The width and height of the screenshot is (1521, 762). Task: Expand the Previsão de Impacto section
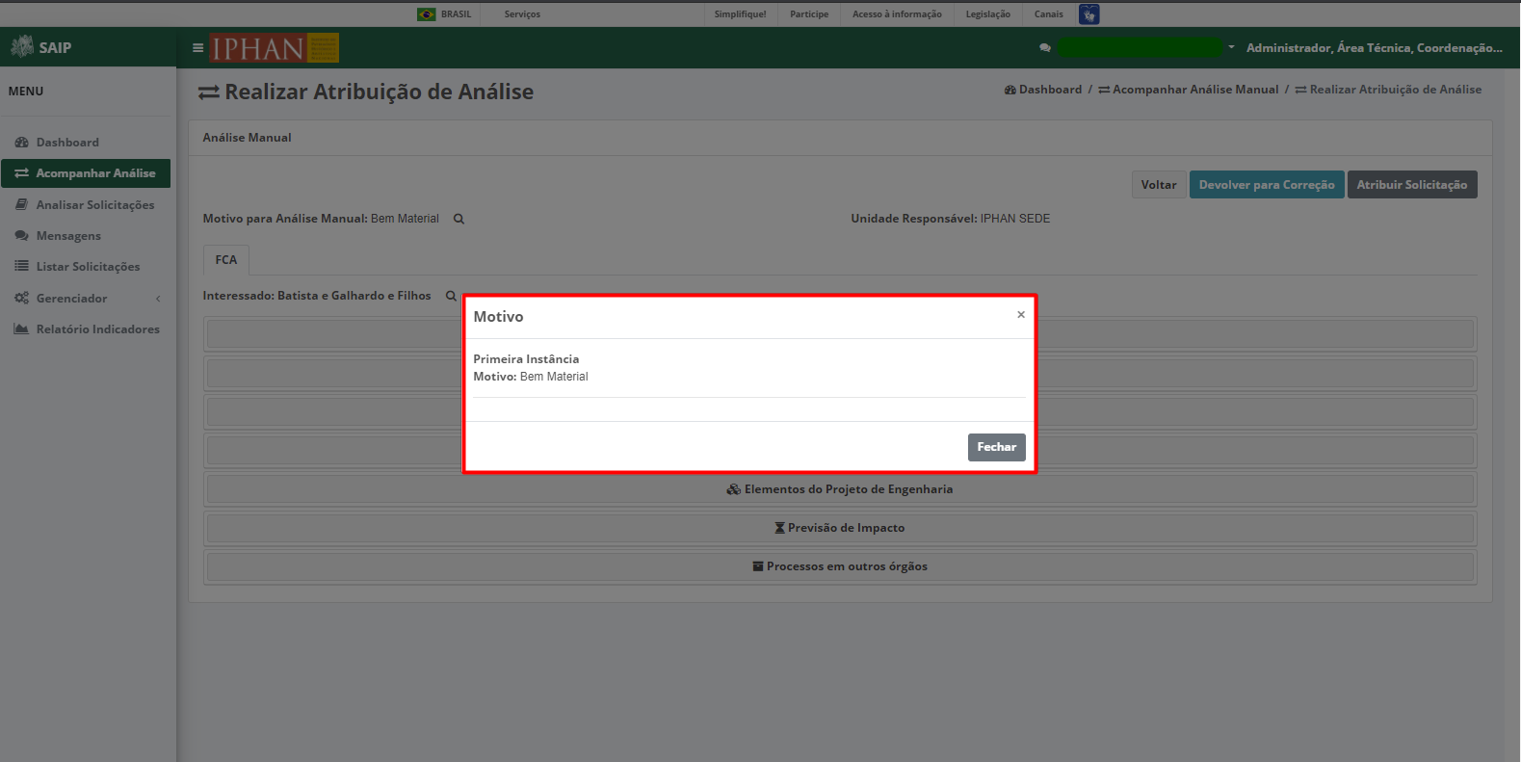840,528
